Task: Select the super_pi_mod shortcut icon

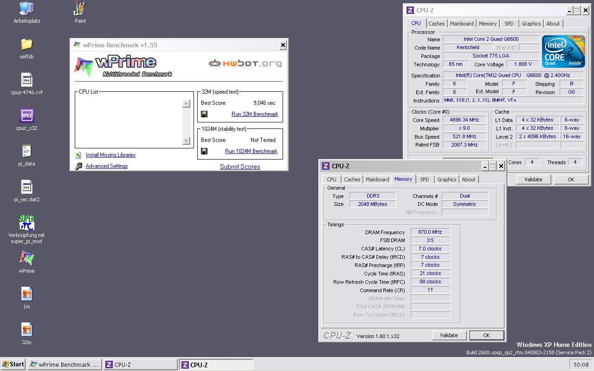Action: pyautogui.click(x=26, y=223)
